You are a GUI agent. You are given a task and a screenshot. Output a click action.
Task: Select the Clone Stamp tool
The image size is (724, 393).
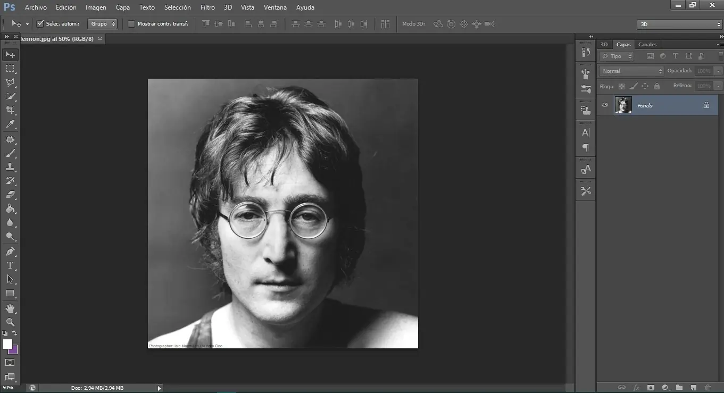[10, 166]
